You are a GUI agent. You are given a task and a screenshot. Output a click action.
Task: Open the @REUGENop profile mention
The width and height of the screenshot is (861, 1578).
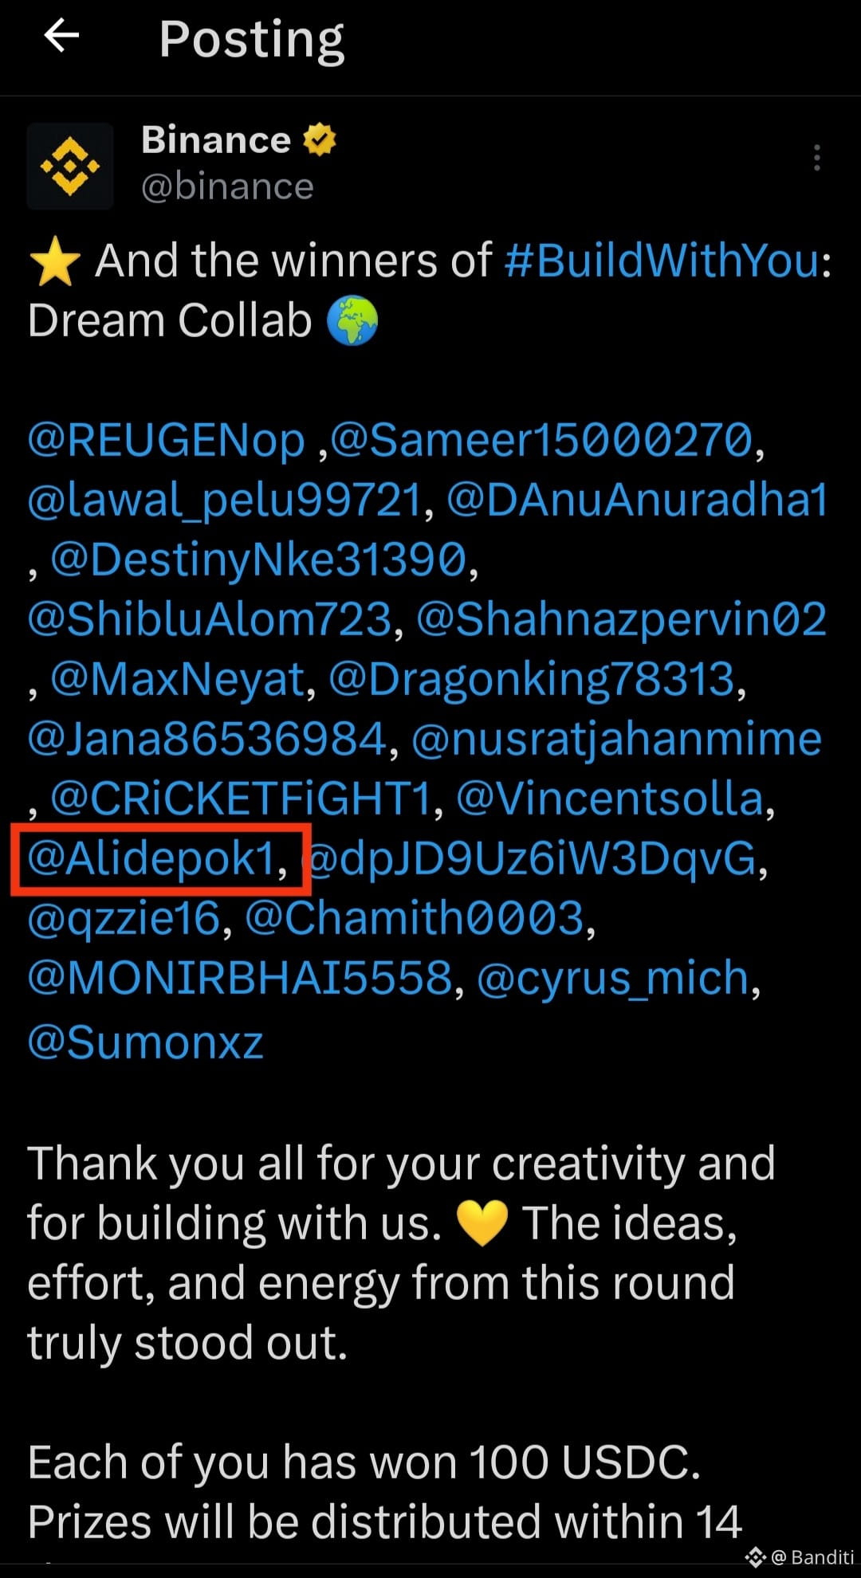tap(166, 440)
